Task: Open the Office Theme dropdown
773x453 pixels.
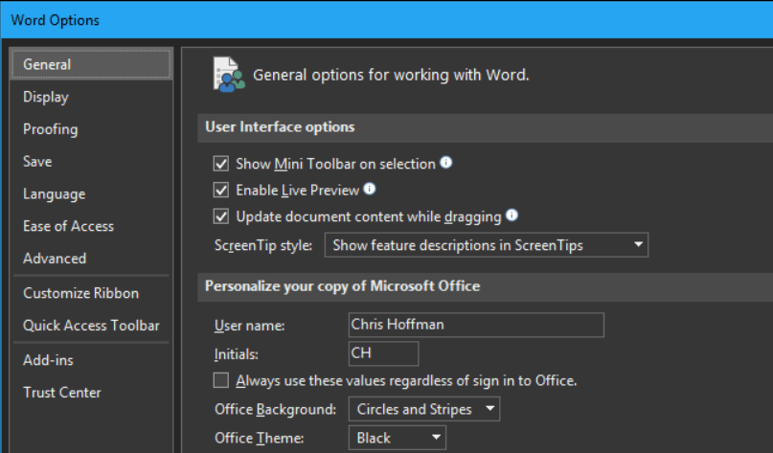Action: point(397,438)
